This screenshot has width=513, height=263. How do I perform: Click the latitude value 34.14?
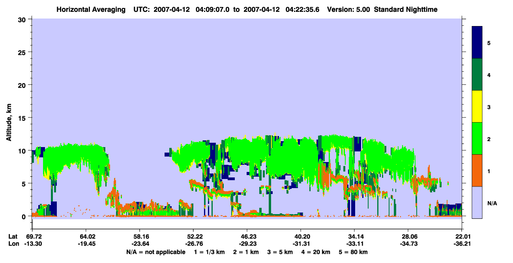click(x=354, y=237)
